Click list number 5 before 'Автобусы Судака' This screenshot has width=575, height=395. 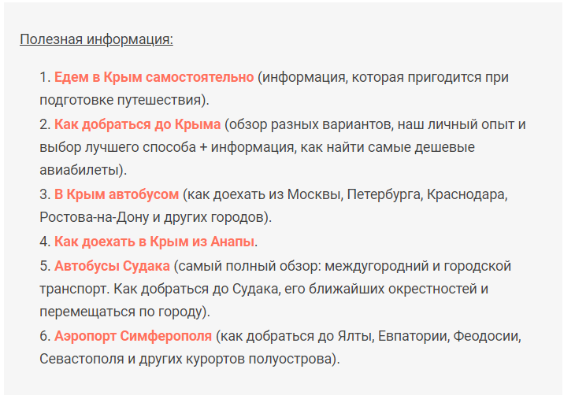click(45, 266)
